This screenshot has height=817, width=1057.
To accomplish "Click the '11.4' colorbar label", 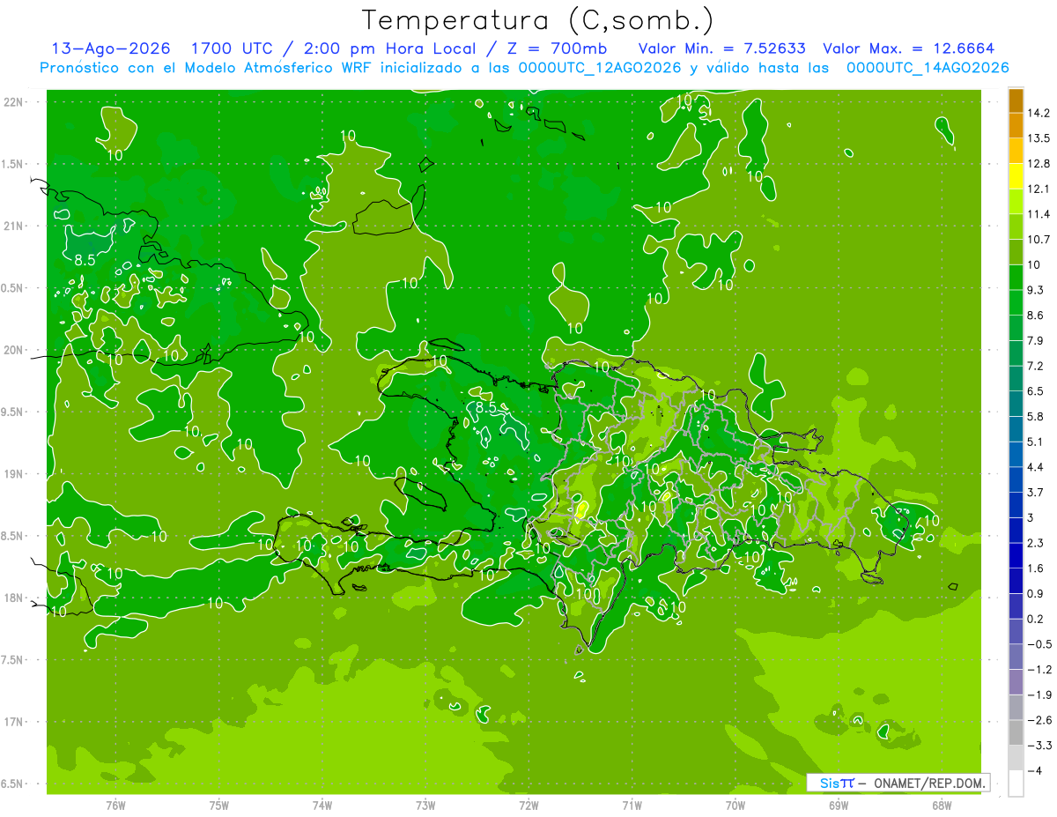I will pyautogui.click(x=1039, y=214).
